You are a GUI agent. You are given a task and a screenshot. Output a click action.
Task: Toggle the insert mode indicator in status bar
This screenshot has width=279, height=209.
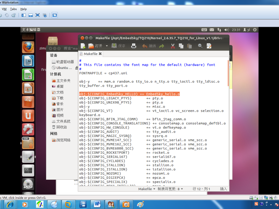(223, 189)
